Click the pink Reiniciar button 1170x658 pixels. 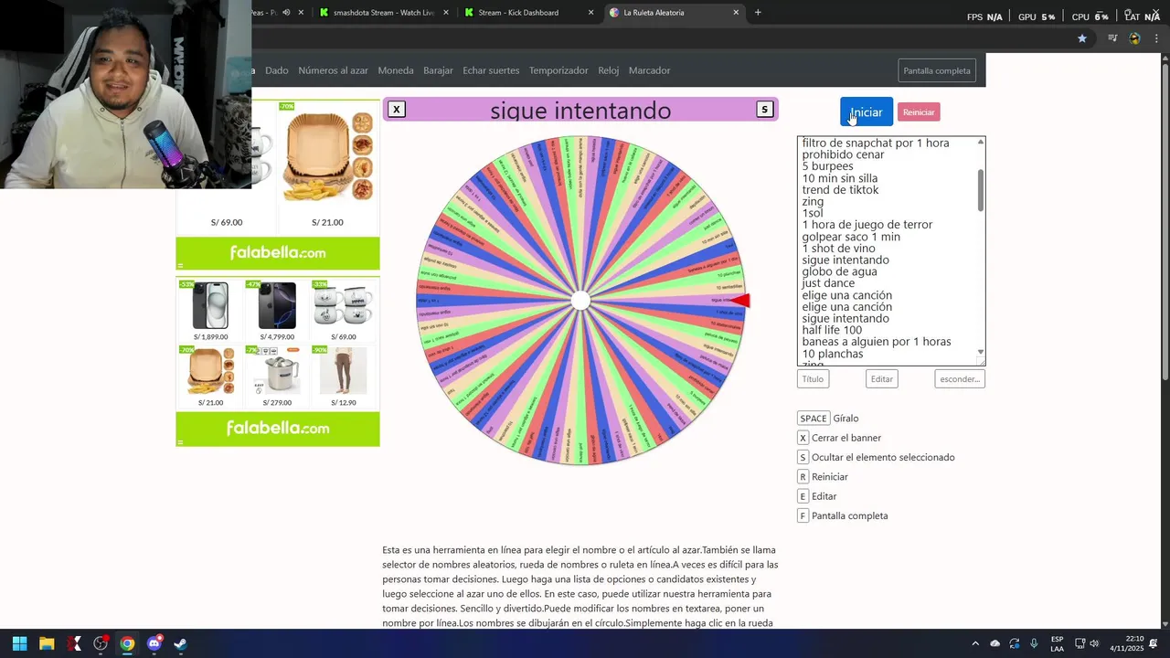(919, 112)
